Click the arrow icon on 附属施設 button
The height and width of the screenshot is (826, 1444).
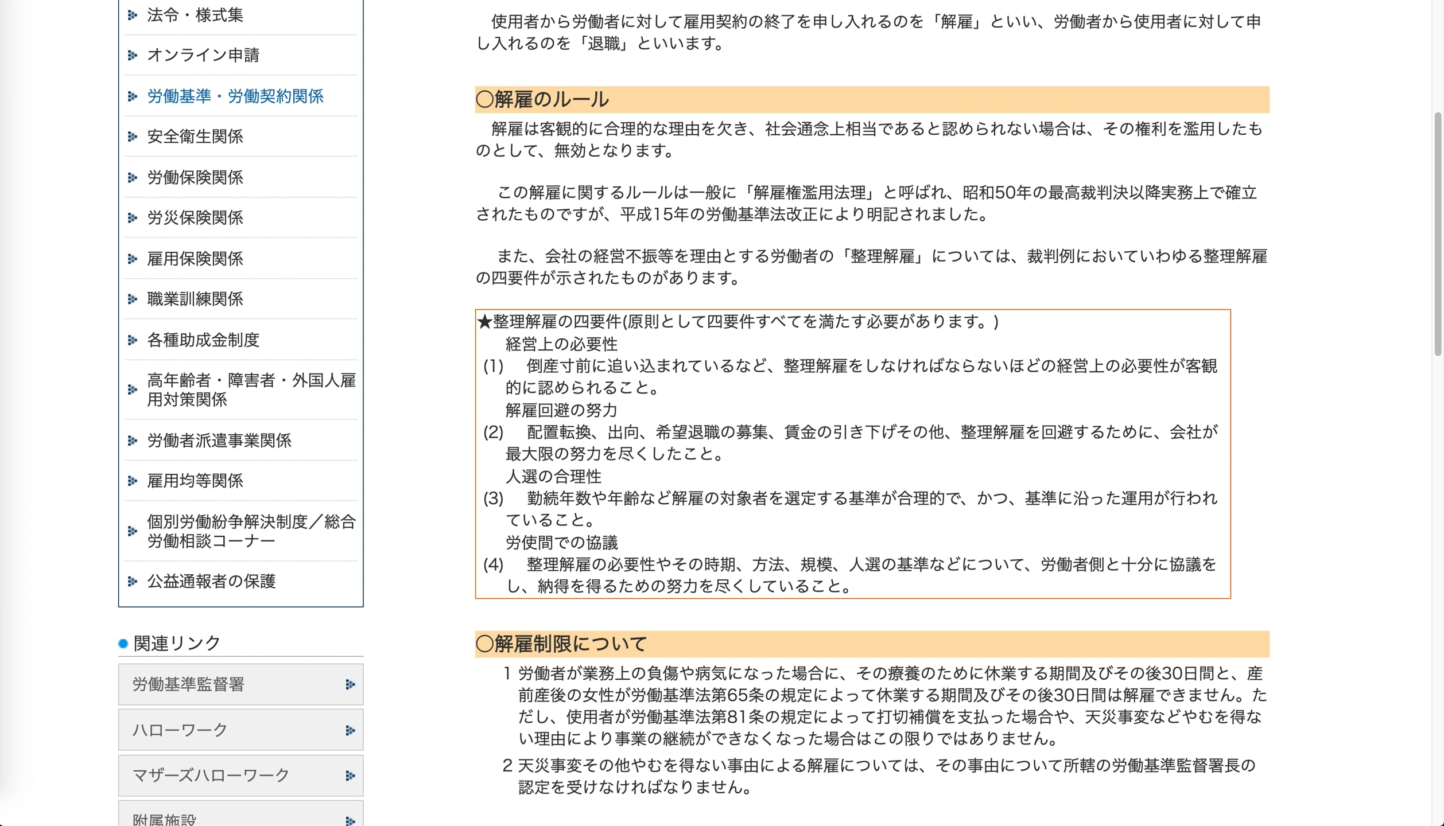(x=350, y=819)
